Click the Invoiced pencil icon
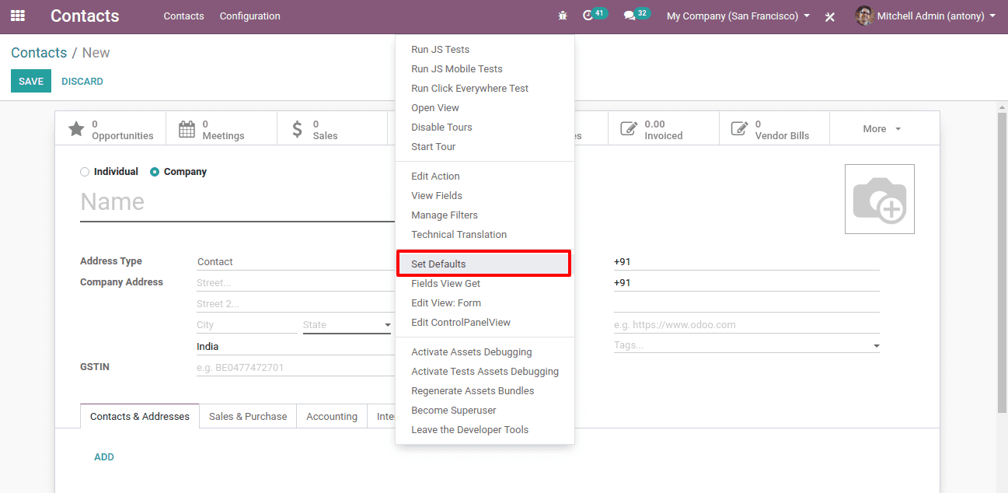Screen dimensions: 1008x493 (x=629, y=129)
